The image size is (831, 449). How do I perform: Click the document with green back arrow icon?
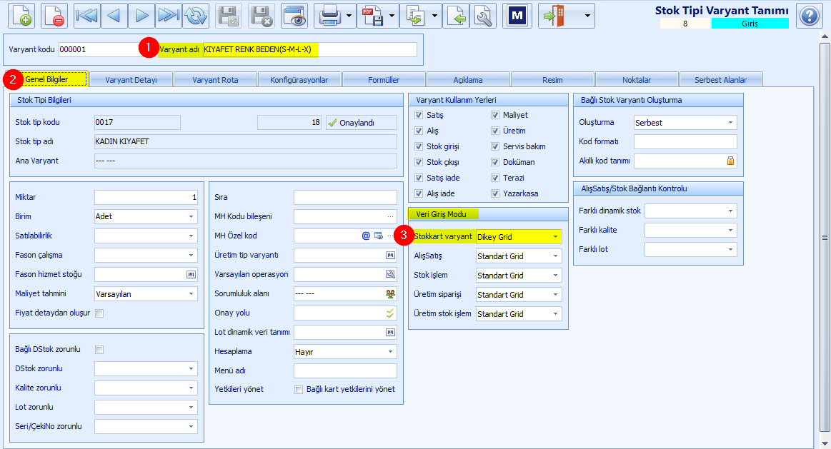point(456,16)
